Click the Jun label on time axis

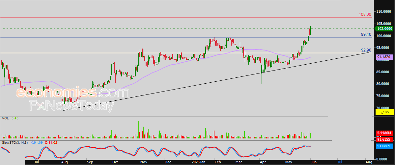(x=314, y=162)
